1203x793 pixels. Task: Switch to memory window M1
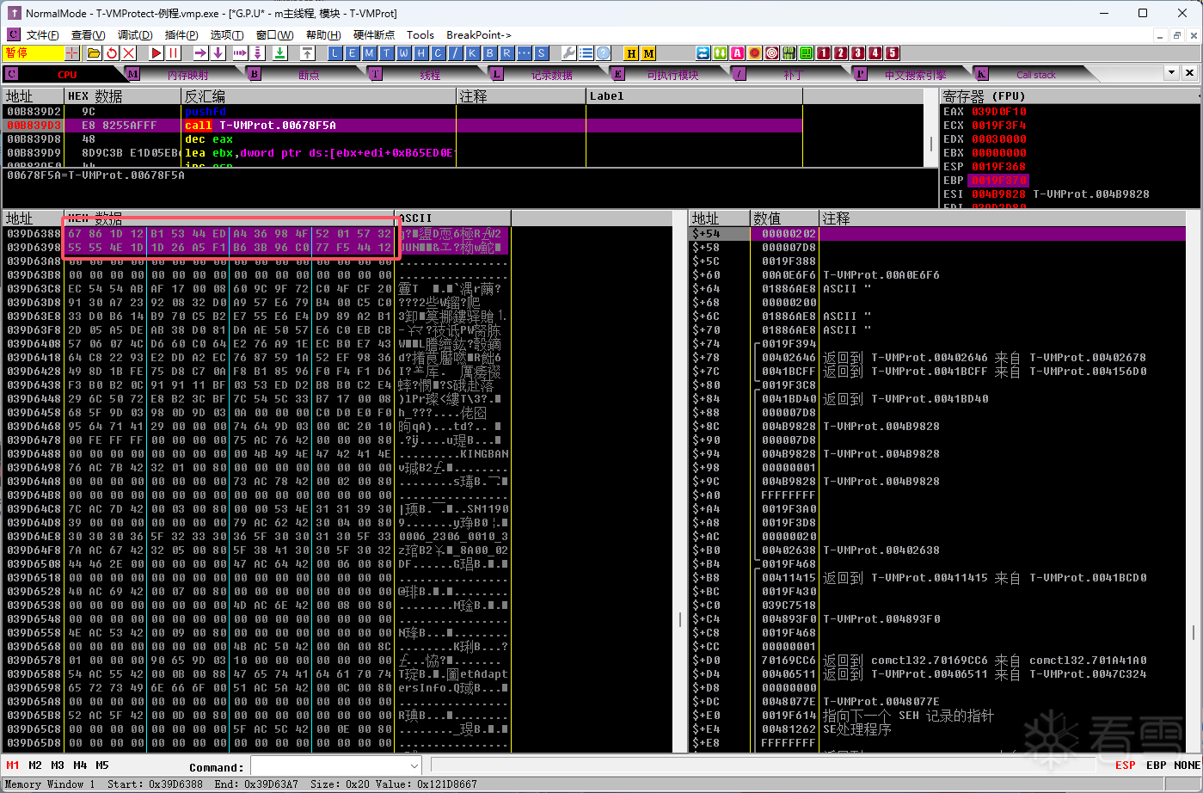(13, 765)
